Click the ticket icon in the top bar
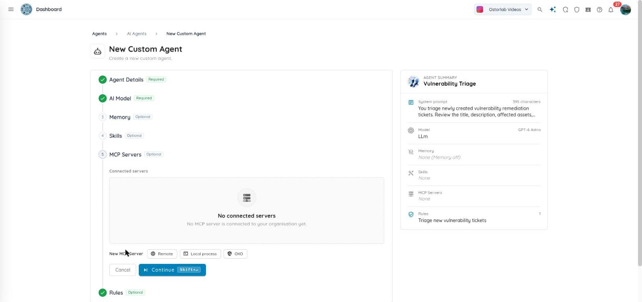 click(x=588, y=9)
